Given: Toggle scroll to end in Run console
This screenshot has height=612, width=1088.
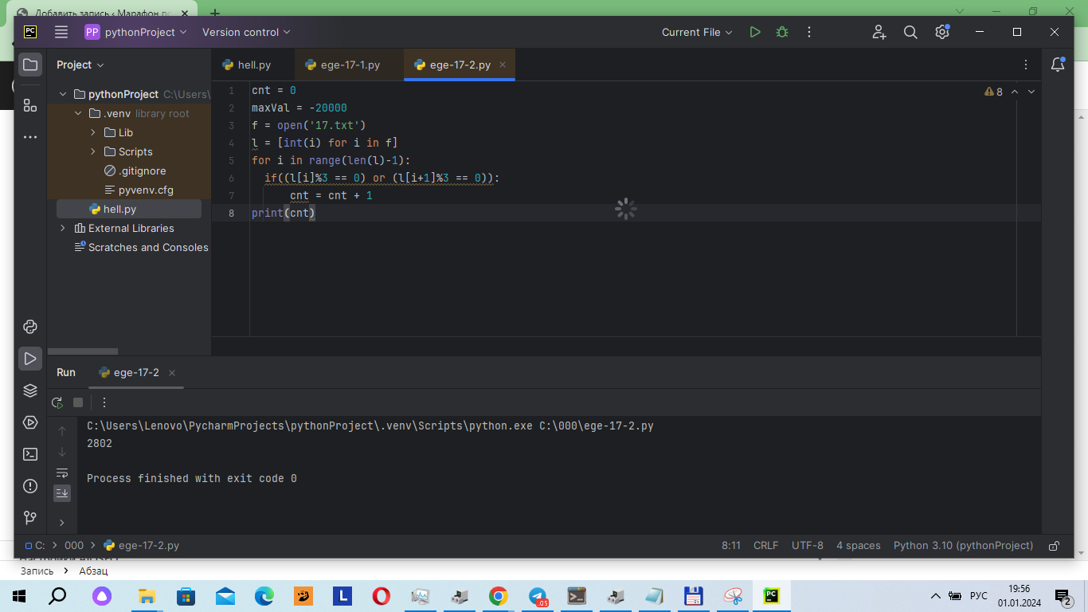Looking at the screenshot, I should [x=62, y=493].
